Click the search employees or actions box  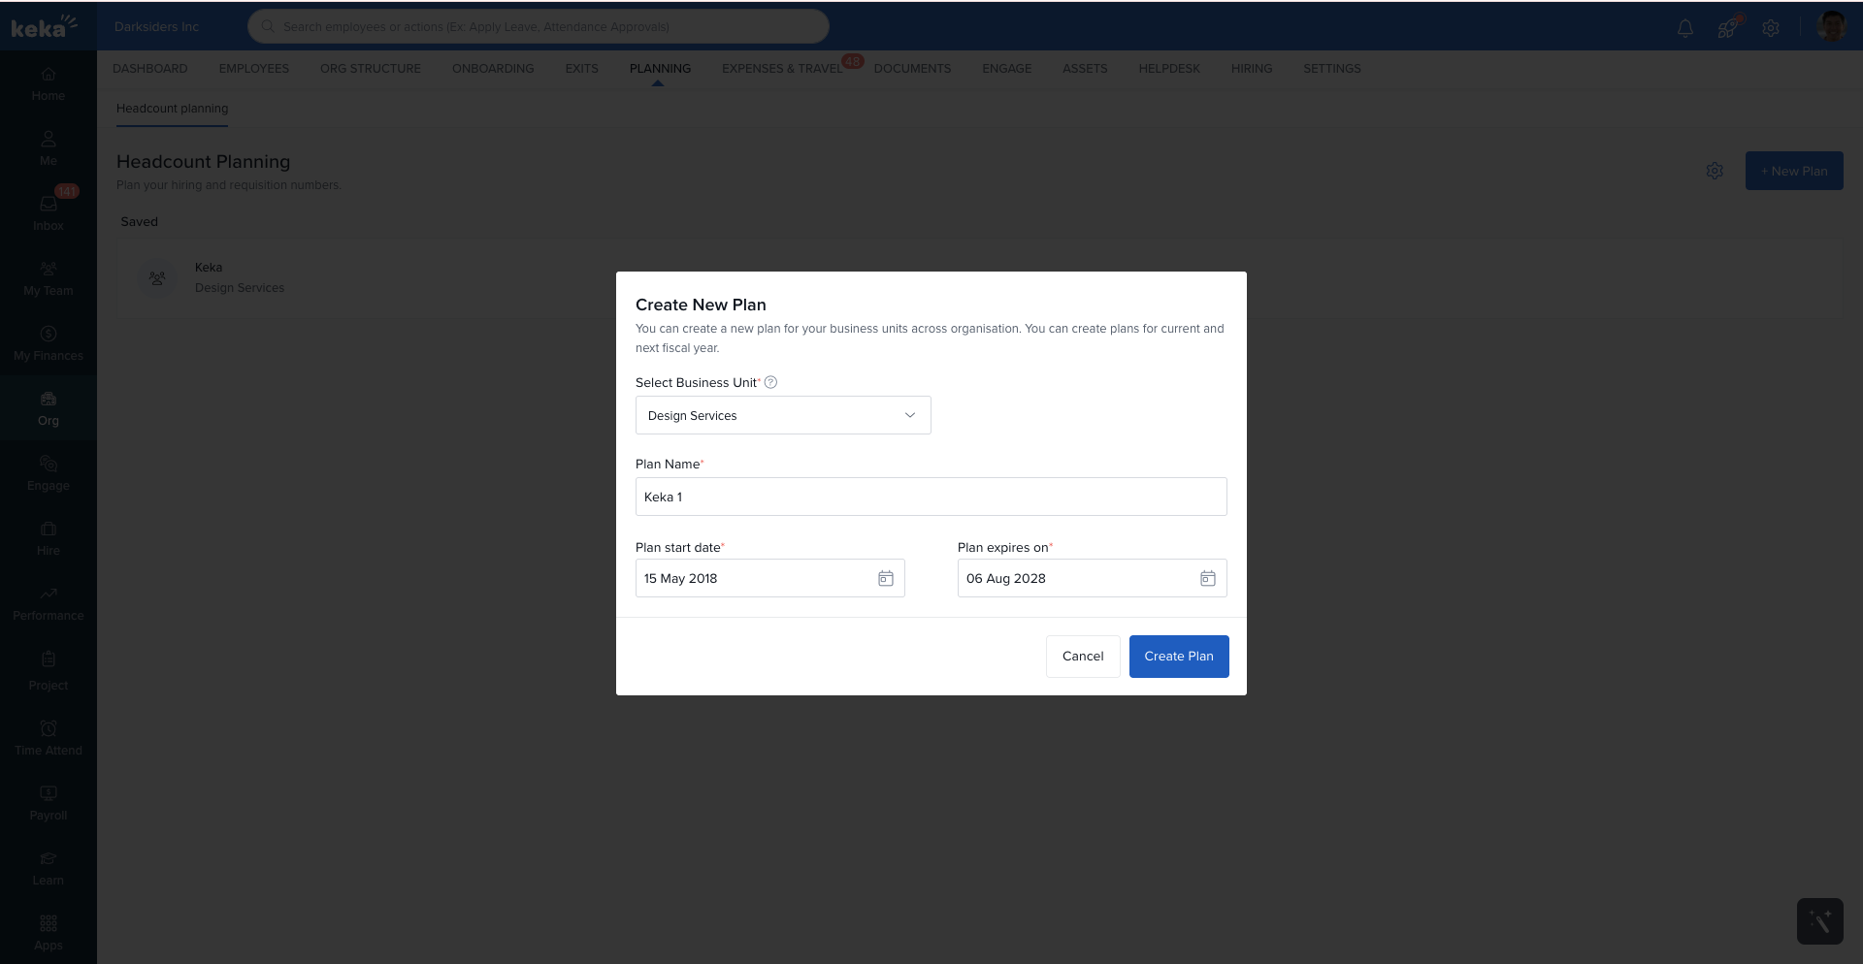pyautogui.click(x=539, y=27)
